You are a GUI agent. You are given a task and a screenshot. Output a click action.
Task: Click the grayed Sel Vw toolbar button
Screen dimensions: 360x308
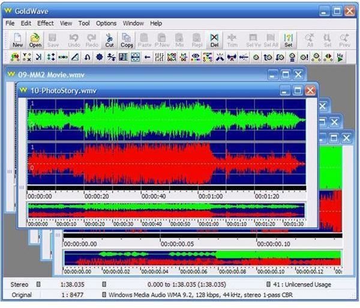(x=253, y=40)
